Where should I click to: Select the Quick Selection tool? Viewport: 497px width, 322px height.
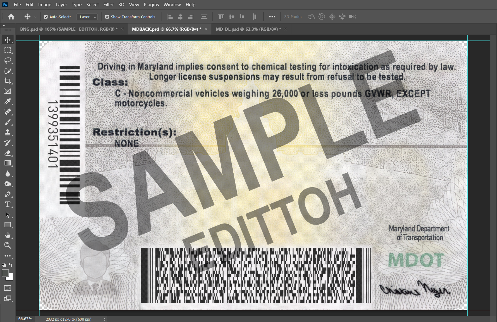[x=8, y=71]
